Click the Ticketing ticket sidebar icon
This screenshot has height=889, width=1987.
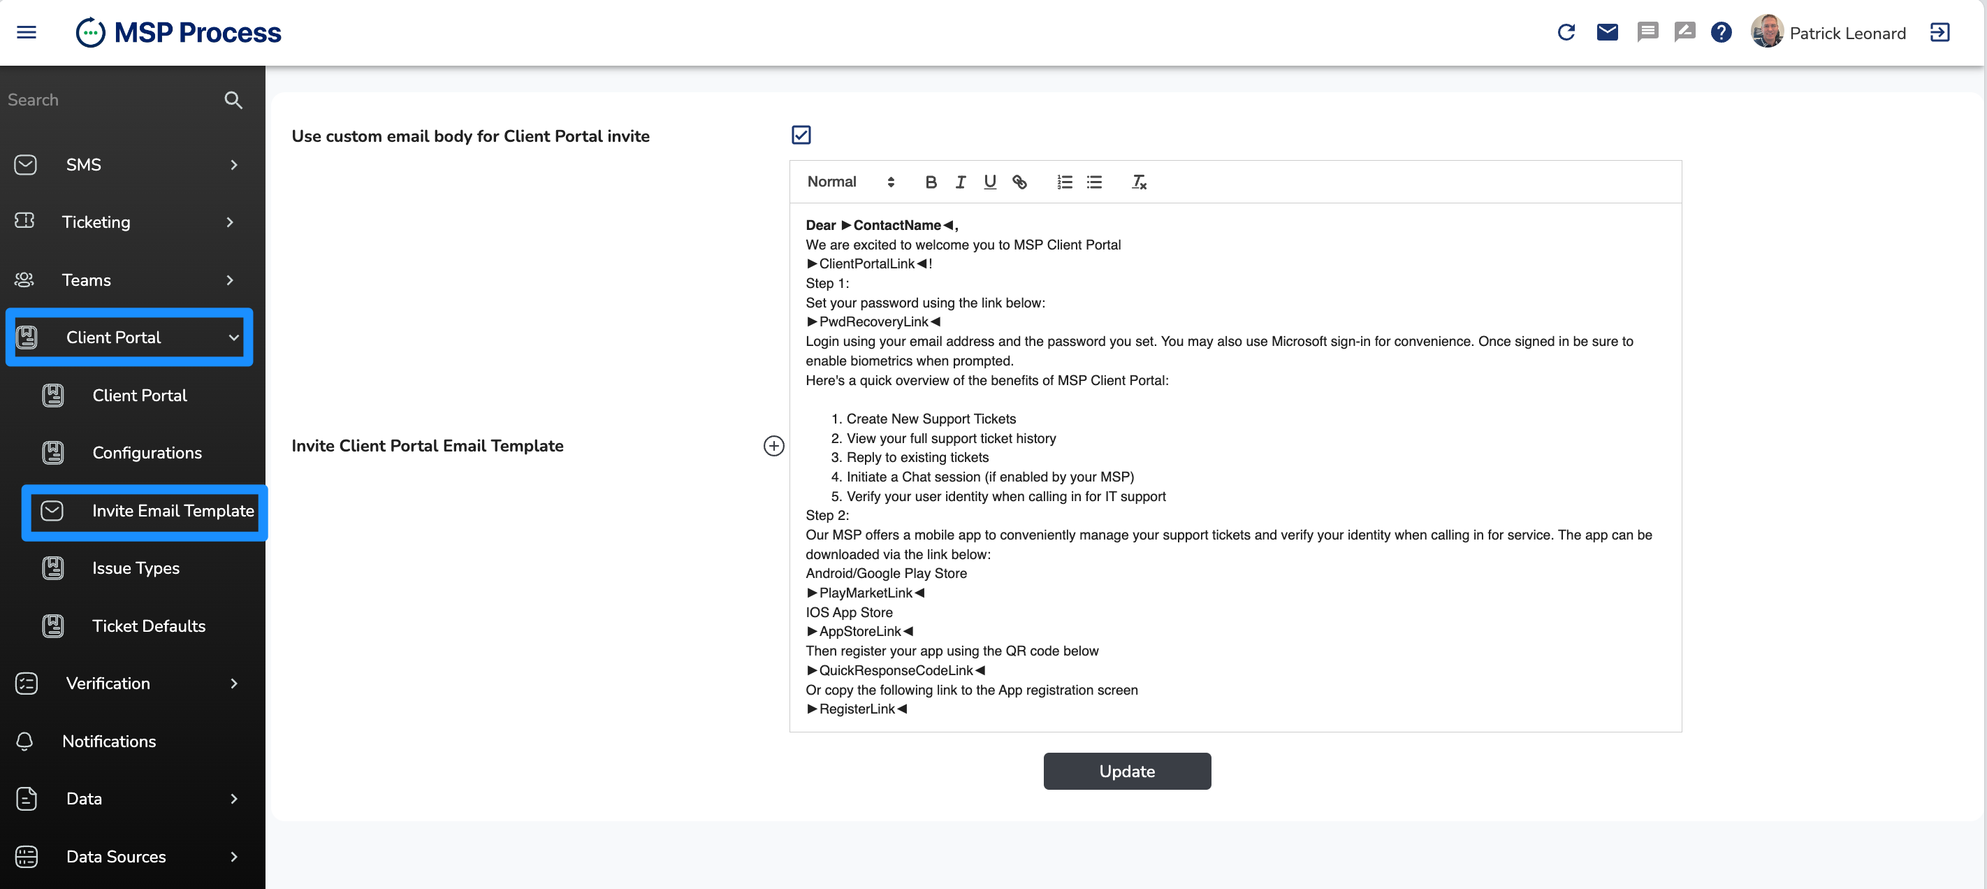pyautogui.click(x=24, y=221)
